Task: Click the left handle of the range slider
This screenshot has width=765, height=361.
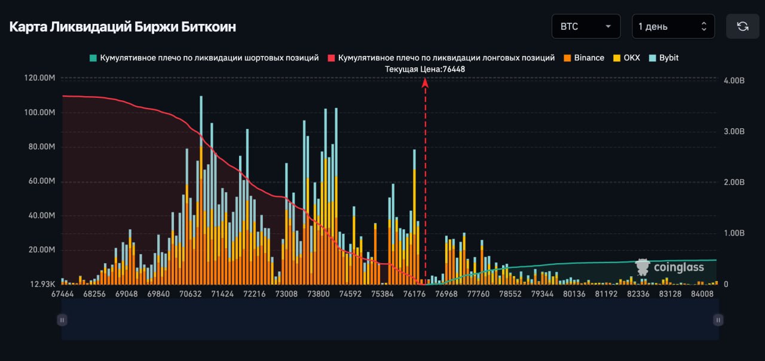Action: 62,320
